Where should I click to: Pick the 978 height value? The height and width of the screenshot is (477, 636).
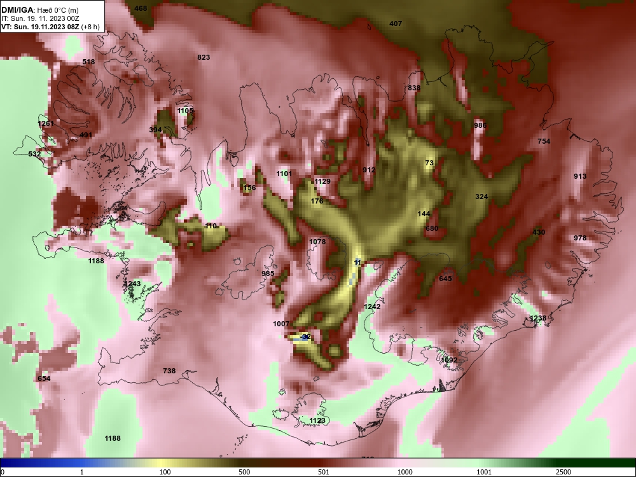(580, 238)
